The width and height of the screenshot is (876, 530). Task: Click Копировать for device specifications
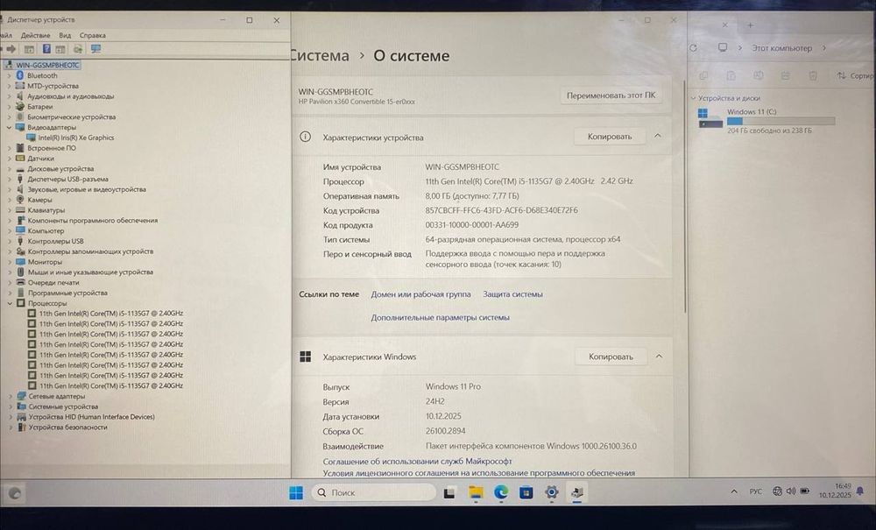[x=610, y=137]
